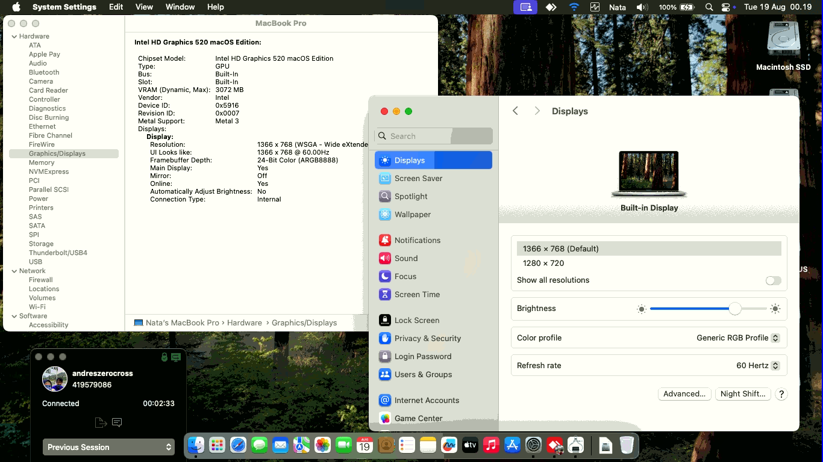Select 1366 × 768 (Default) resolution
The image size is (823, 462).
tap(560, 248)
